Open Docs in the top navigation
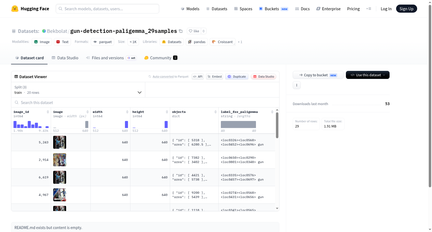Screen dimensions: 432x232 302,9
